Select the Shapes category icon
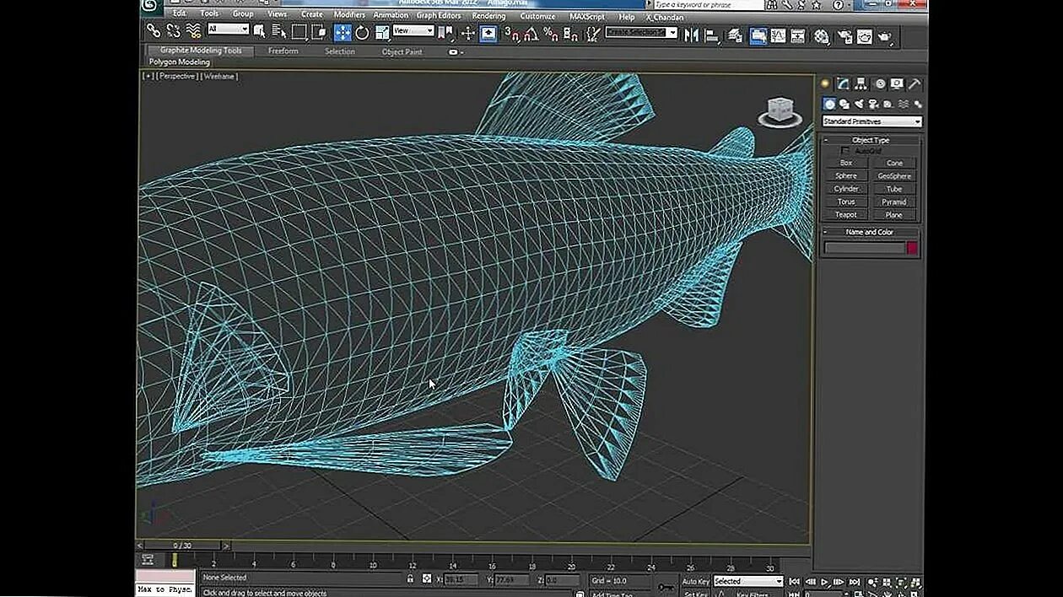Viewport: 1063px width, 597px height. 844,104
